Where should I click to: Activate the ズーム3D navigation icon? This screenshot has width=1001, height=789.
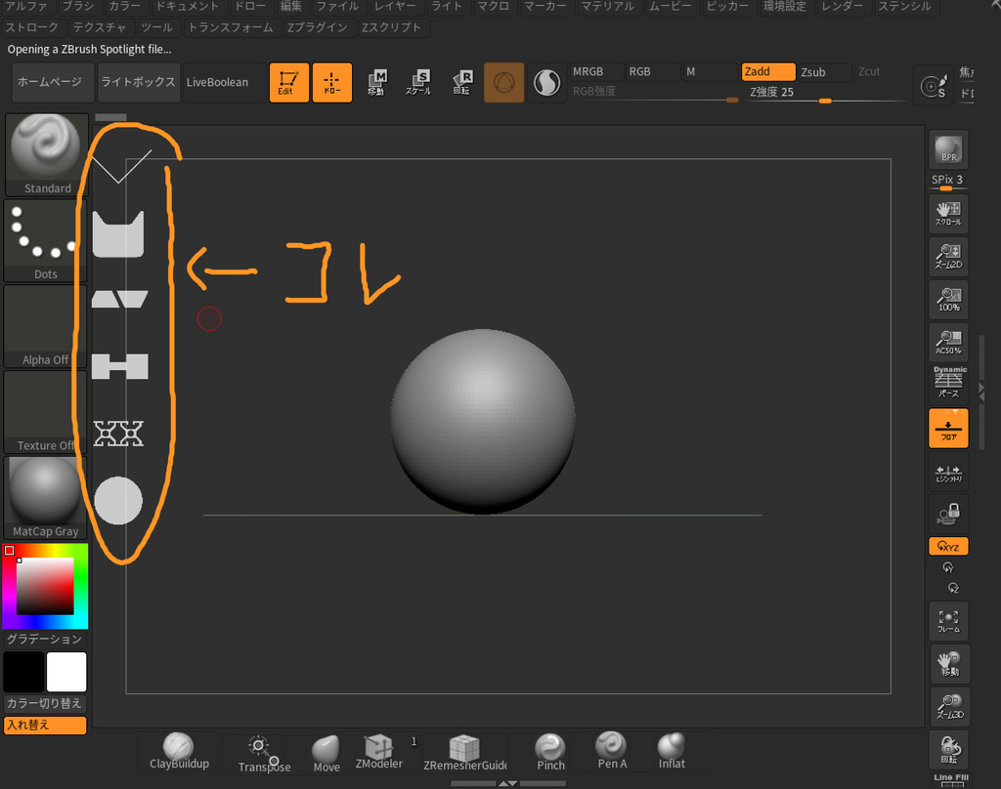[947, 706]
